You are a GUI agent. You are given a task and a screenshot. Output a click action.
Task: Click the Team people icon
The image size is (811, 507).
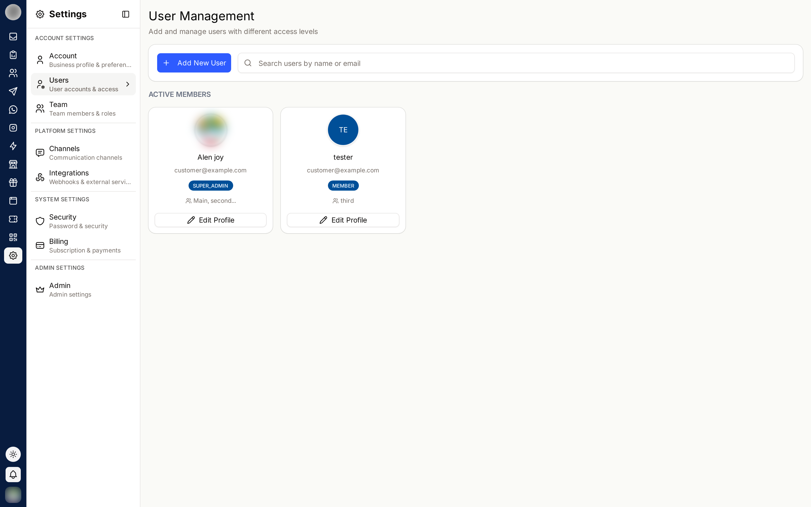(40, 109)
